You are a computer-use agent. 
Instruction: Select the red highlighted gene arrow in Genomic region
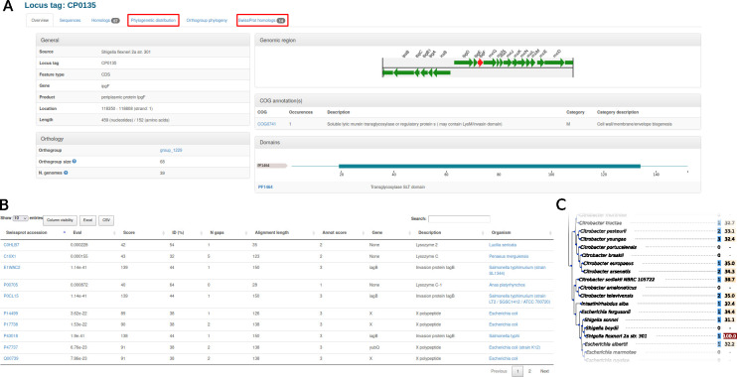point(480,63)
